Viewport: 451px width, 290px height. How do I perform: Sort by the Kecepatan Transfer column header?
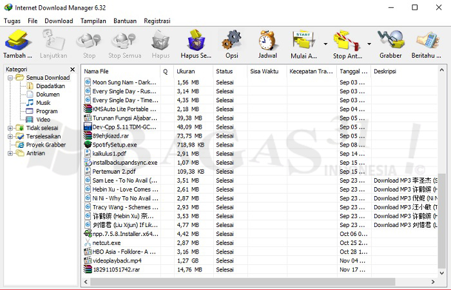coord(311,71)
